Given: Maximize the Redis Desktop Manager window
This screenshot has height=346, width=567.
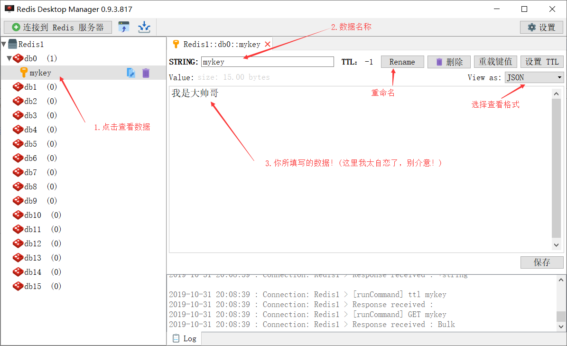Looking at the screenshot, I should coord(524,9).
